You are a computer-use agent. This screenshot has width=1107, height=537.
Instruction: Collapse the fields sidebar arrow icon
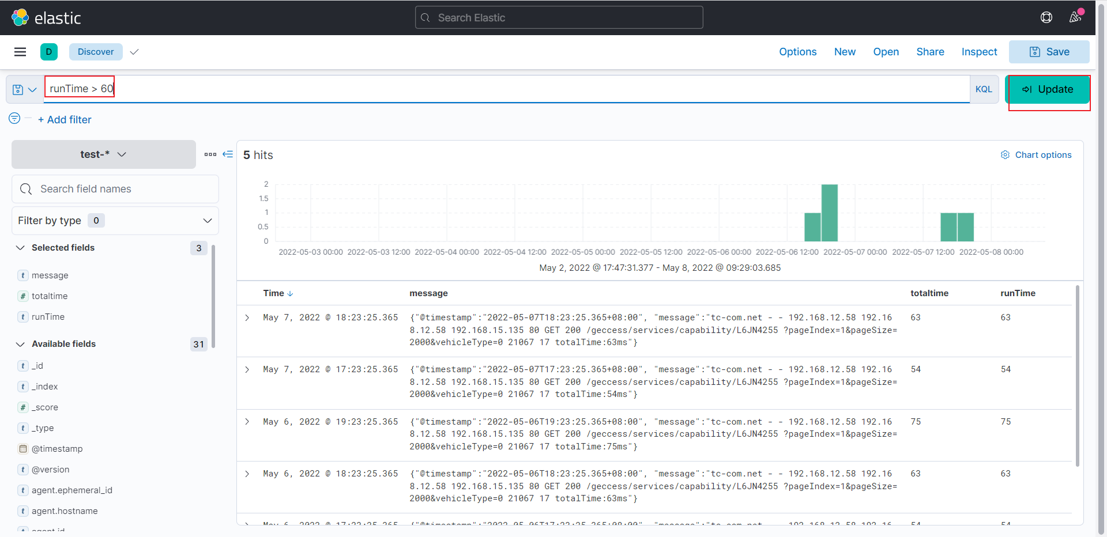(x=228, y=154)
